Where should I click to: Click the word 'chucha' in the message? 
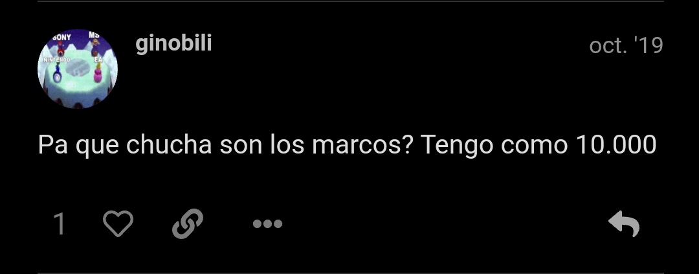click(168, 144)
